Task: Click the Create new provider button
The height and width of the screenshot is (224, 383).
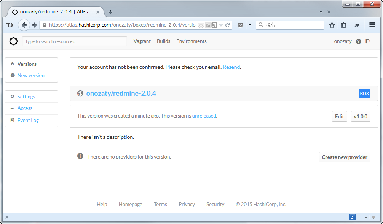Action: [345, 157]
